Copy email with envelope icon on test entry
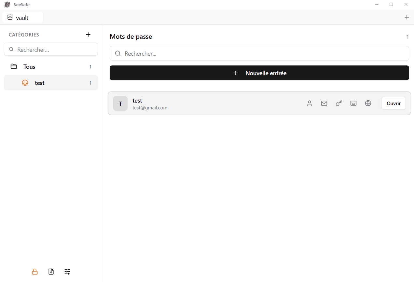 click(324, 103)
